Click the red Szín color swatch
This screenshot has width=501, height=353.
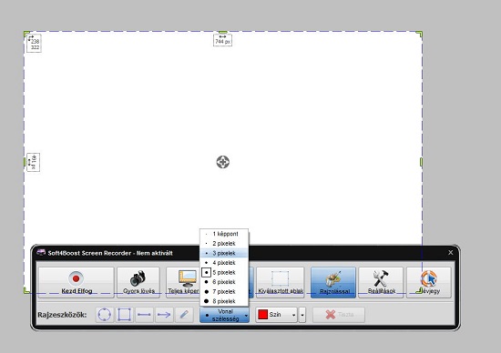(x=262, y=315)
